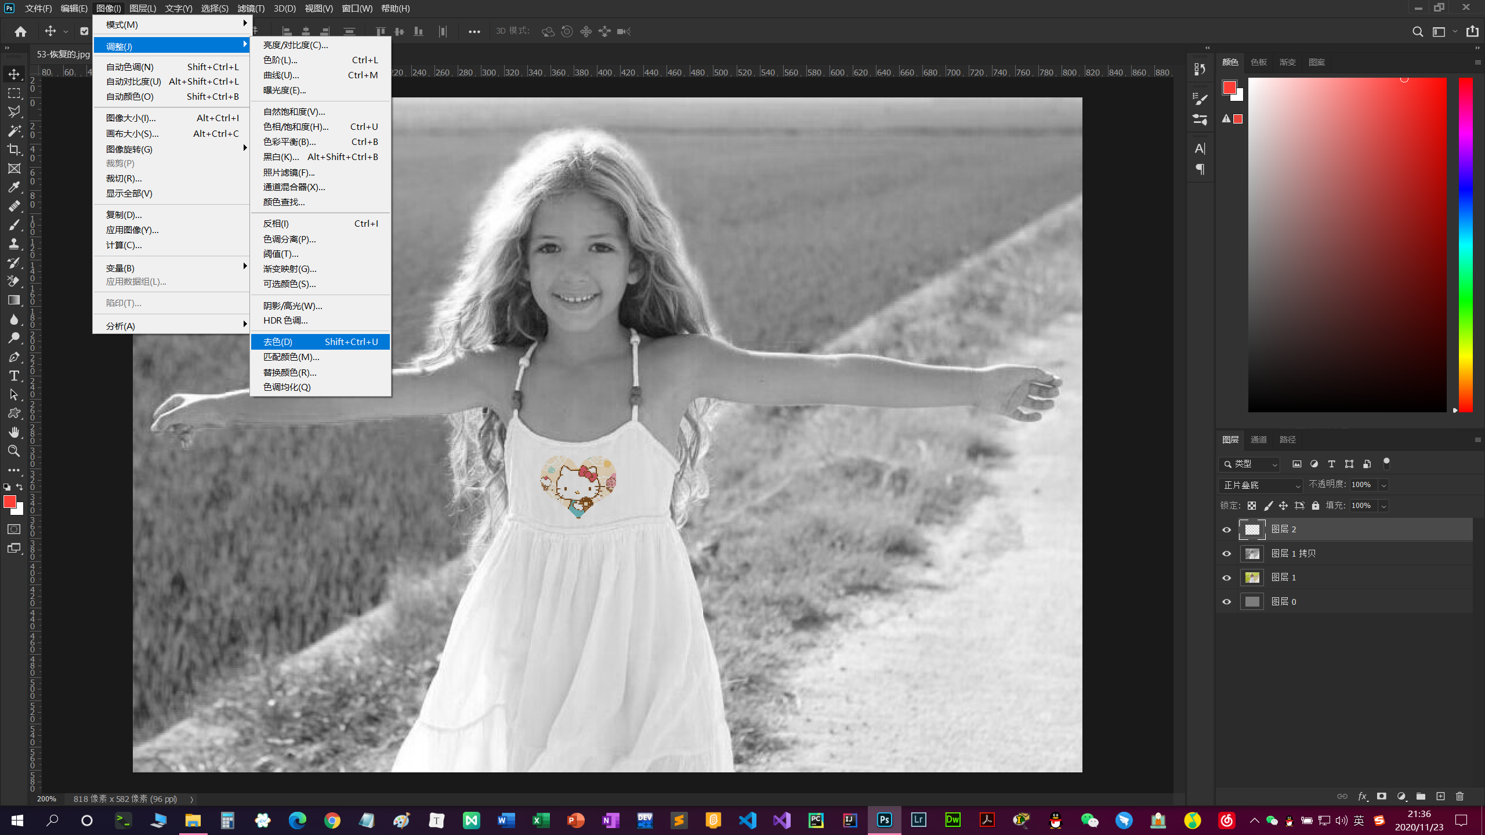
Task: Select the Healing Brush tool
Action: point(14,206)
